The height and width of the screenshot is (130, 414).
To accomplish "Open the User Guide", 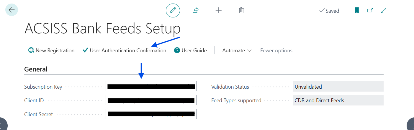I will (190, 51).
